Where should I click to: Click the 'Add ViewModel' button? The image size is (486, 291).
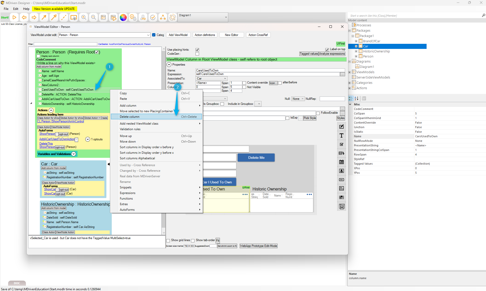pyautogui.click(x=178, y=35)
